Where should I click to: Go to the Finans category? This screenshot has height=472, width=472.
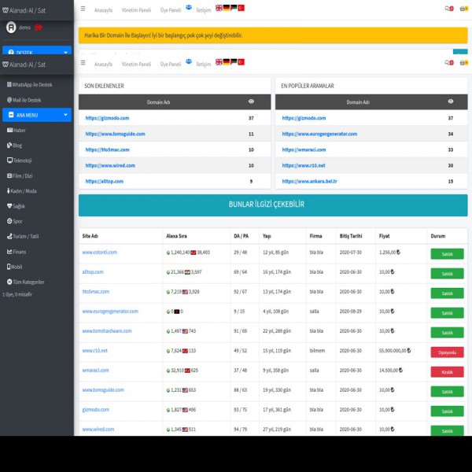17,252
